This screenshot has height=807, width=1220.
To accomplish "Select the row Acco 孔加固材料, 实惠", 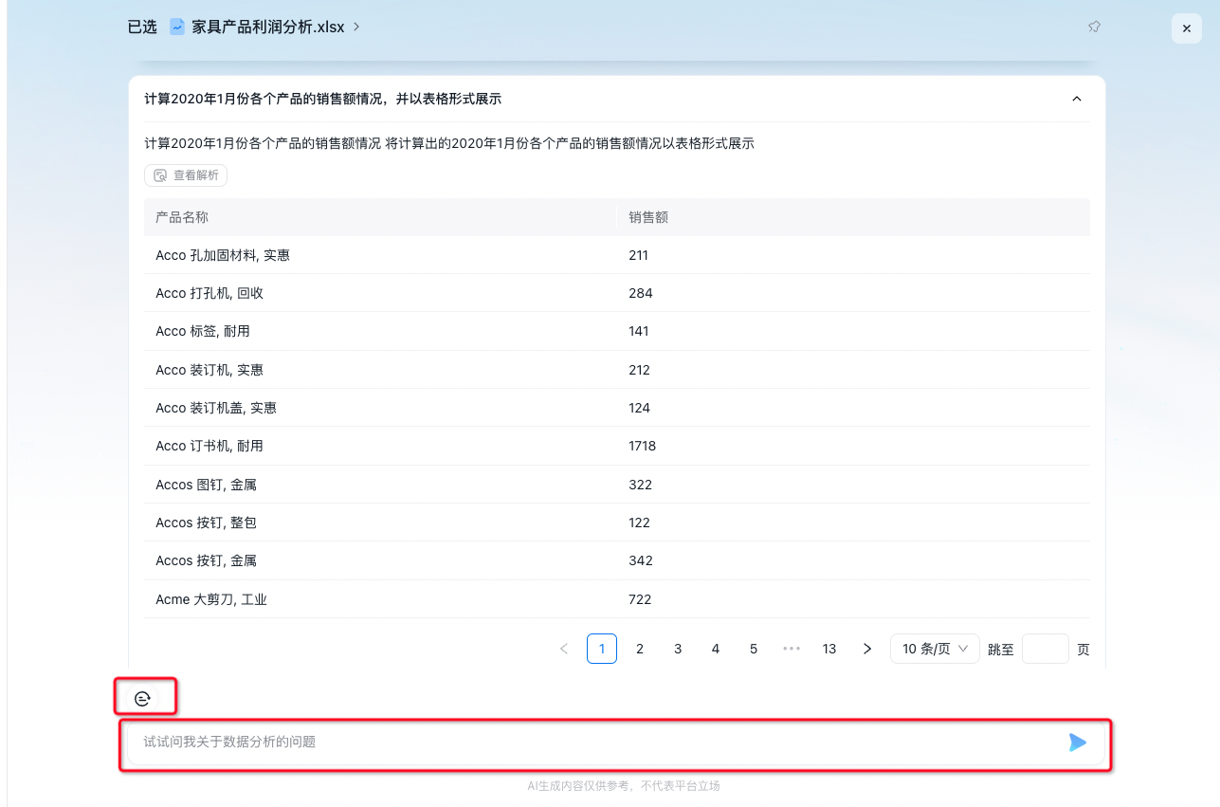I will click(617, 255).
